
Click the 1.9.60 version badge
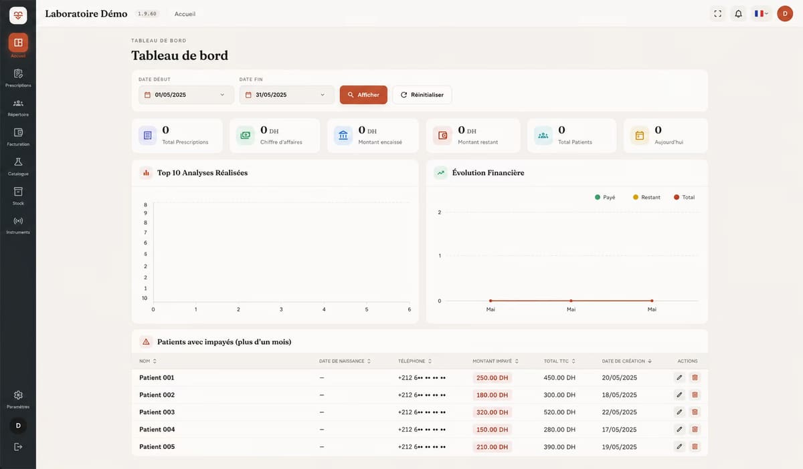tap(147, 13)
